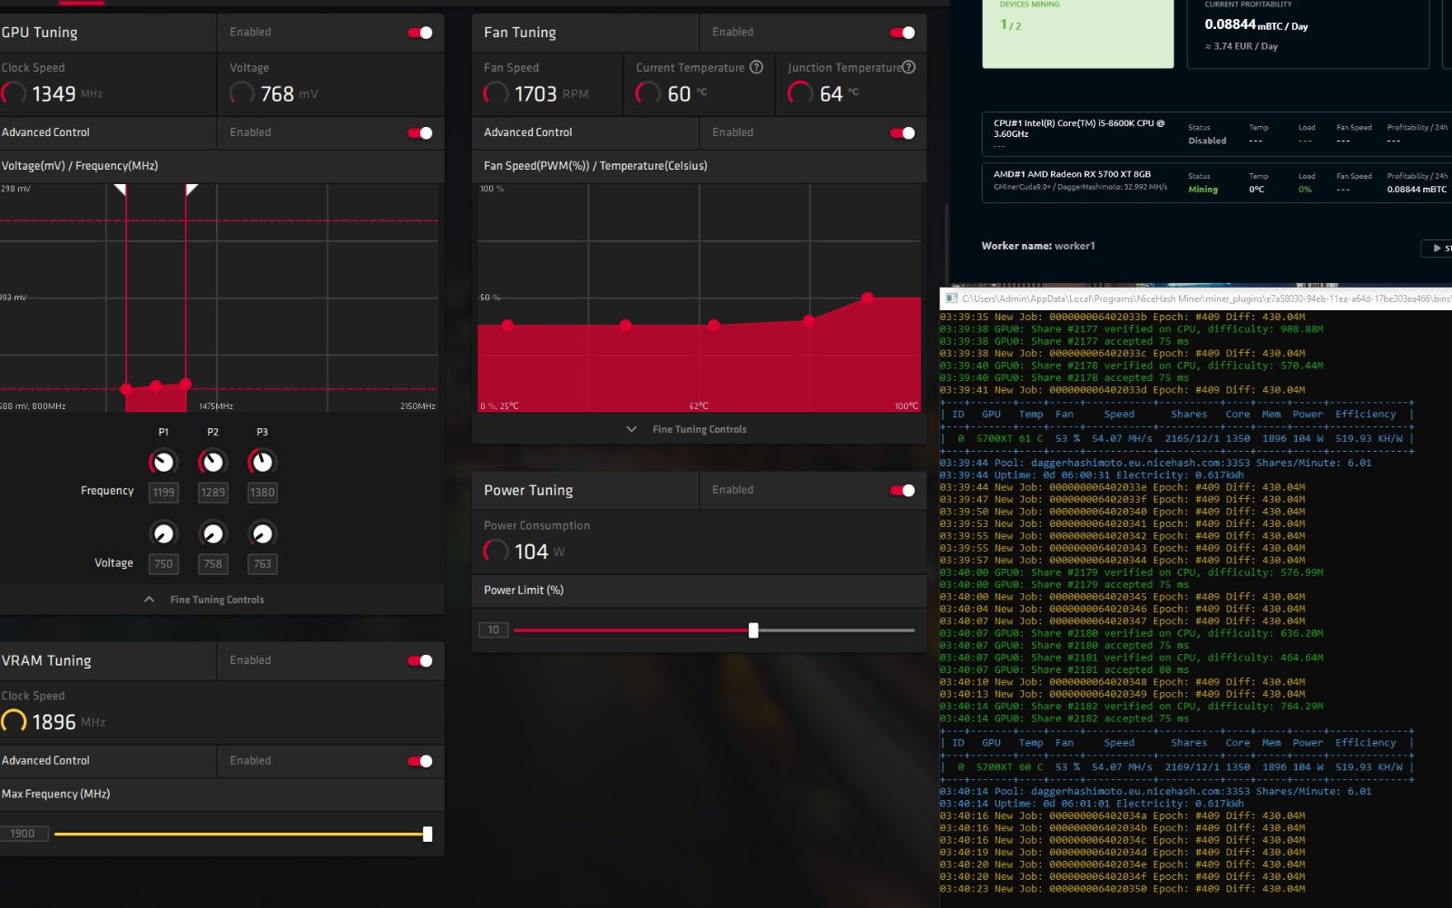Turn off Fan Tuning switch
Image resolution: width=1452 pixels, height=908 pixels.
coord(902,33)
